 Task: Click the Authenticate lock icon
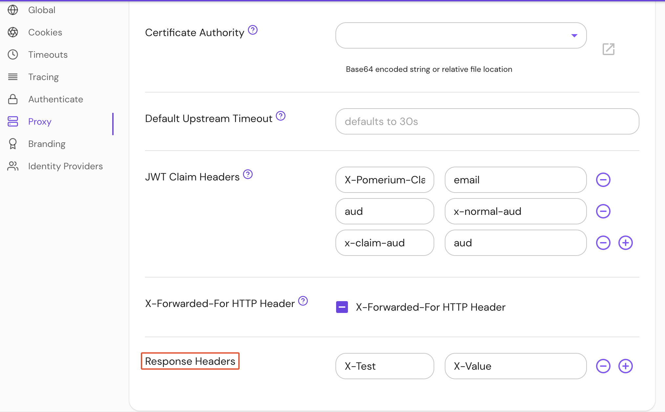[13, 99]
